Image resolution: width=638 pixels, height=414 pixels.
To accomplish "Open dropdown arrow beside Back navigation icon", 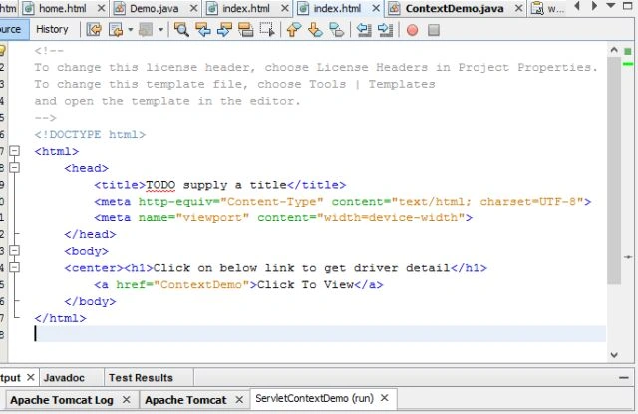I will 131,30.
